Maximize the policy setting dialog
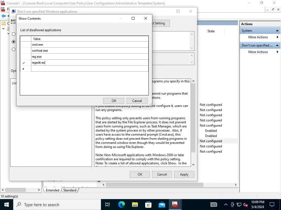Screen dimensions: 281x210 (178, 11)
